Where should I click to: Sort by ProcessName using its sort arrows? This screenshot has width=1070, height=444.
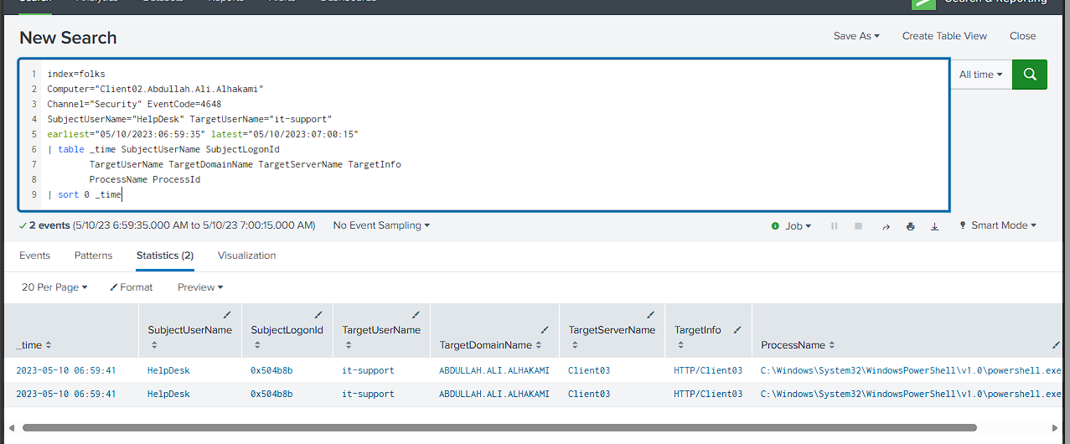(x=832, y=345)
